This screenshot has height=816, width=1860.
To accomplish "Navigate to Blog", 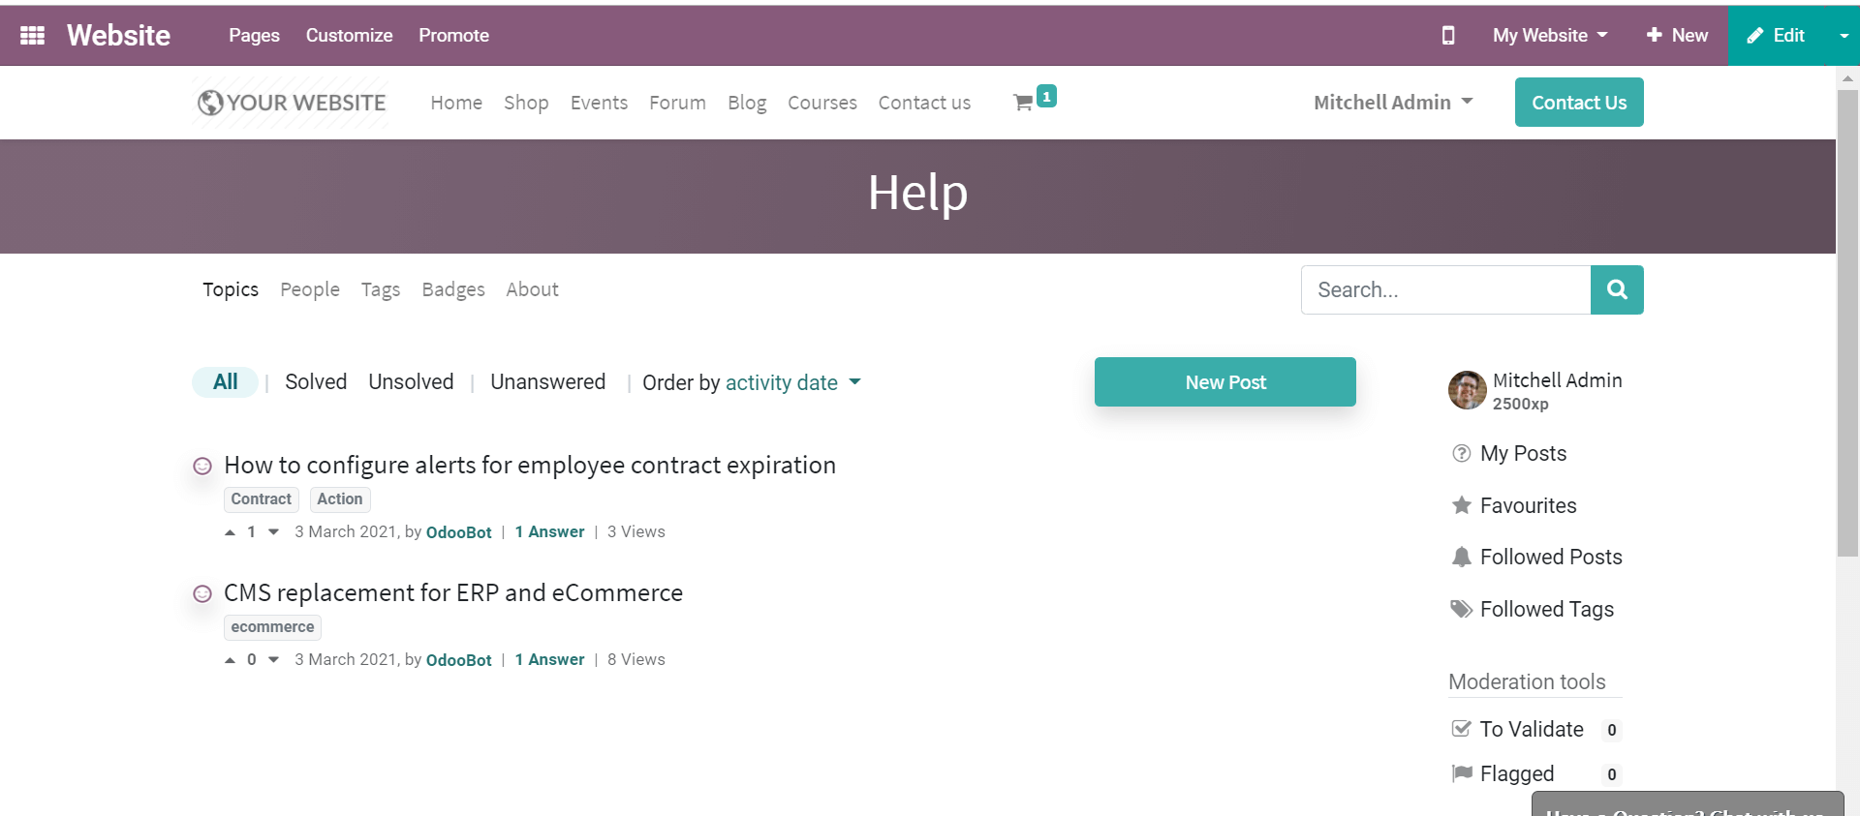I will [747, 103].
